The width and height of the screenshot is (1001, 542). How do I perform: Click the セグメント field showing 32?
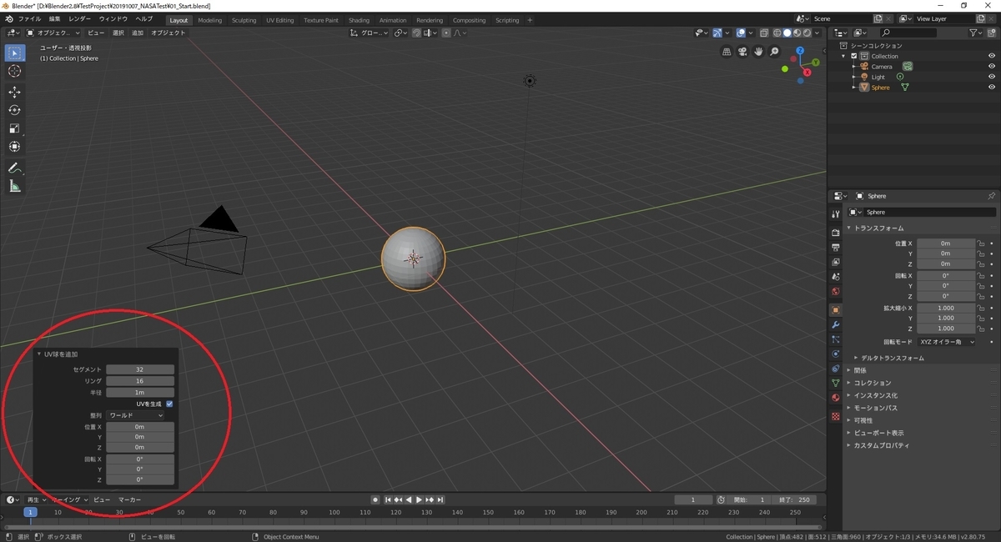pos(140,369)
